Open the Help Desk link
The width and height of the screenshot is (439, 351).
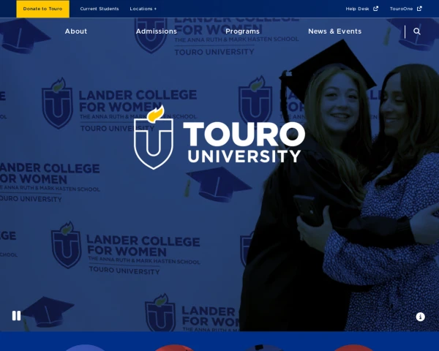click(361, 9)
